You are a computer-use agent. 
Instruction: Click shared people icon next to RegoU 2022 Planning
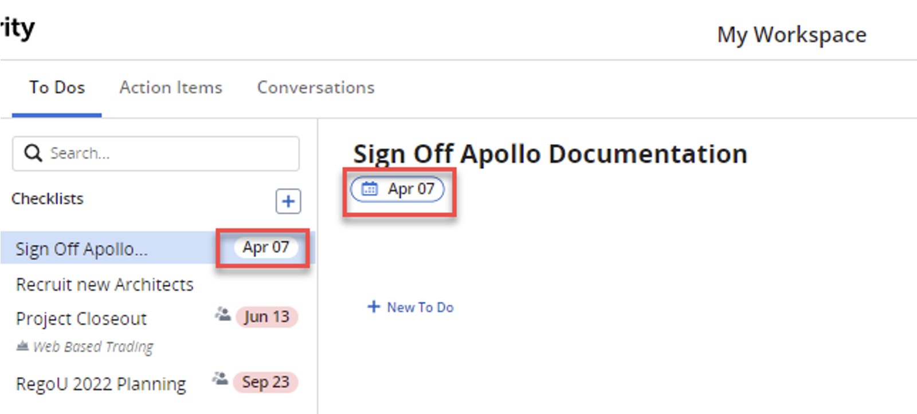[220, 379]
